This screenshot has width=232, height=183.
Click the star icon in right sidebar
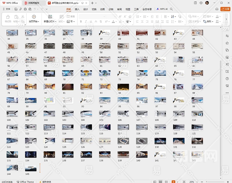click(227, 43)
